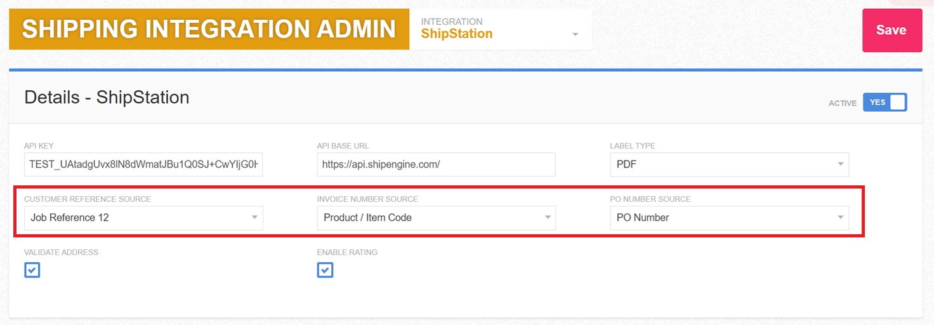934x325 pixels.
Task: Open Invoice Number Source dropdown
Action: [x=436, y=218]
